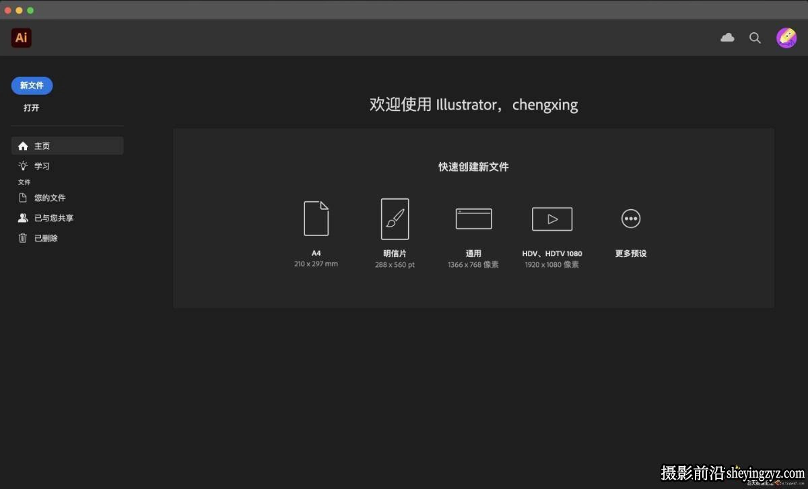Choose the 通用 web preset icon
Viewport: 808px width, 489px height.
click(x=473, y=219)
